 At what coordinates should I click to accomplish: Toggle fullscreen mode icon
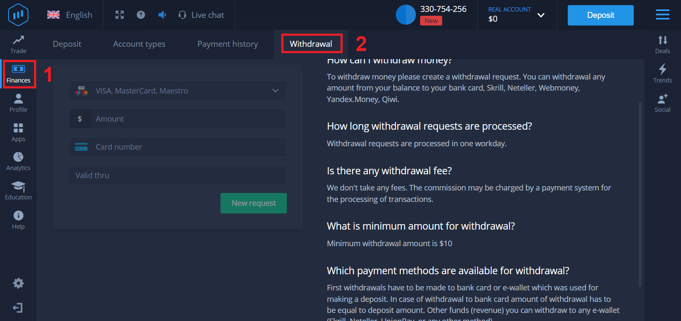120,15
